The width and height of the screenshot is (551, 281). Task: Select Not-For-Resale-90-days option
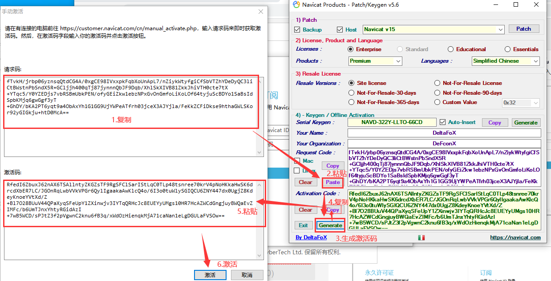pyautogui.click(x=438, y=93)
